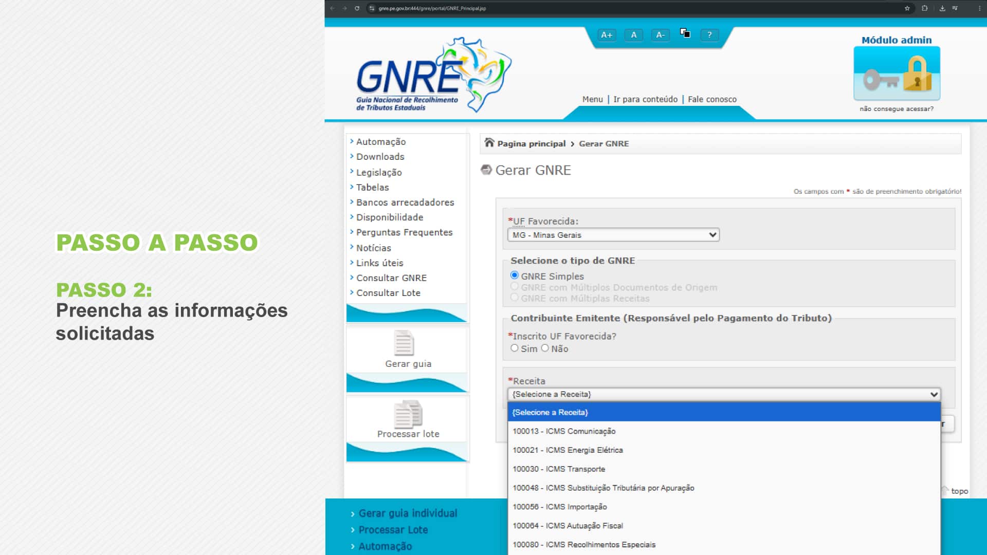987x555 pixels.
Task: Choose Não for Inscrito UF Favorecida
Action: pos(545,348)
